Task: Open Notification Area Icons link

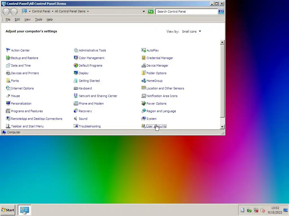Action: [162, 96]
